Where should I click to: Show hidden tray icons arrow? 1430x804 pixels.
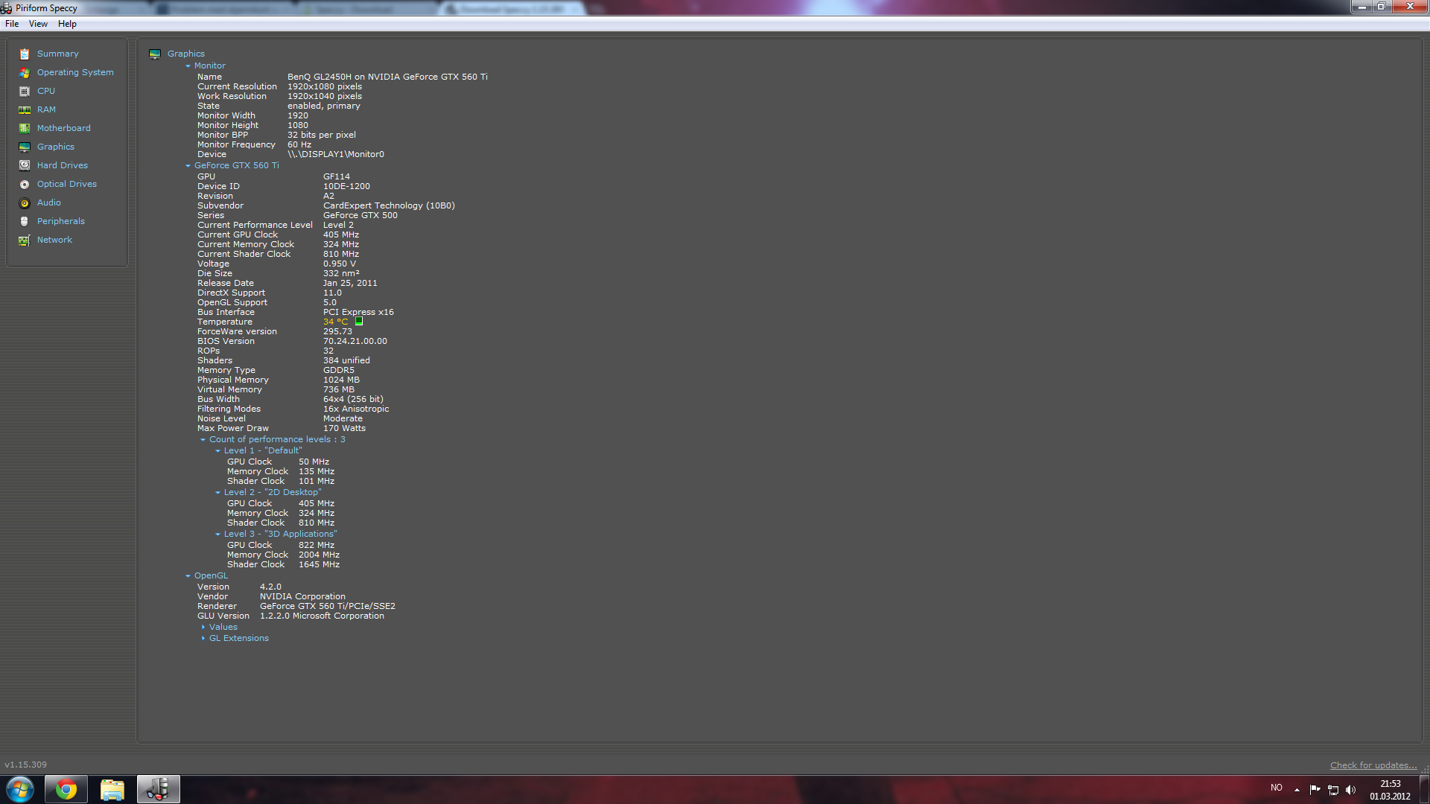(x=1297, y=790)
